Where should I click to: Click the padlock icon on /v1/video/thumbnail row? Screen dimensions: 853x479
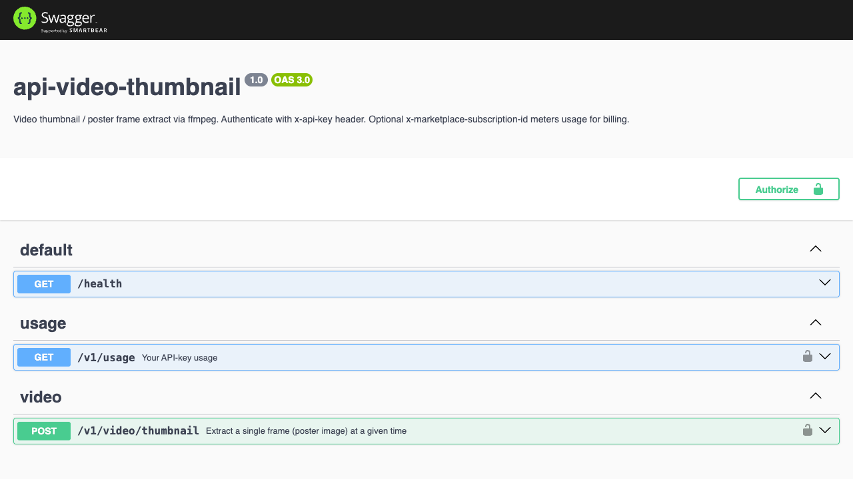tap(807, 430)
